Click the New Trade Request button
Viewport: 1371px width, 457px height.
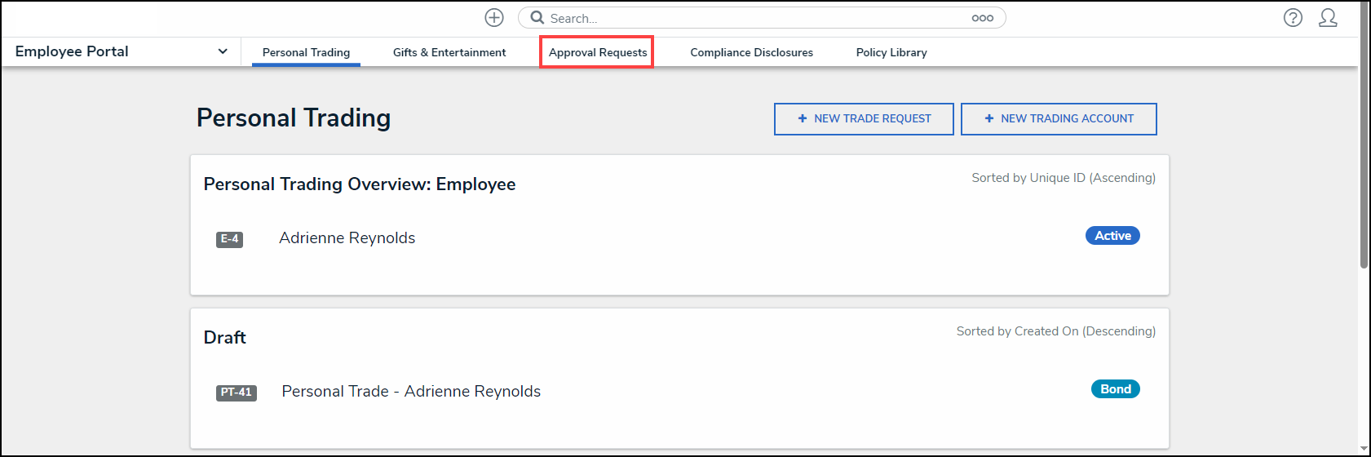864,119
